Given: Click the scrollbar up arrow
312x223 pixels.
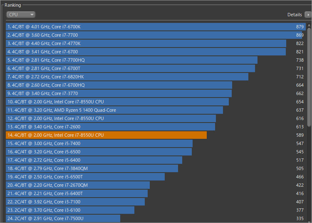Looking at the screenshot, I should (309, 25).
